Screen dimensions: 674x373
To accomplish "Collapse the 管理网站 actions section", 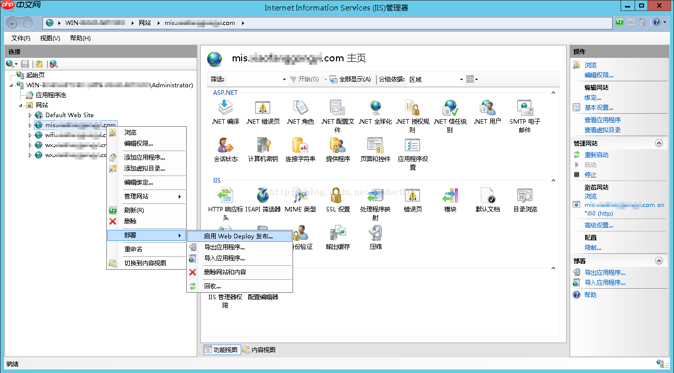I will tap(659, 143).
